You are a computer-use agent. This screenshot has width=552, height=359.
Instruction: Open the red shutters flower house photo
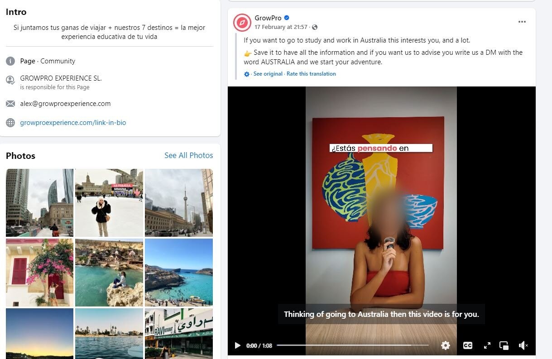coord(39,273)
